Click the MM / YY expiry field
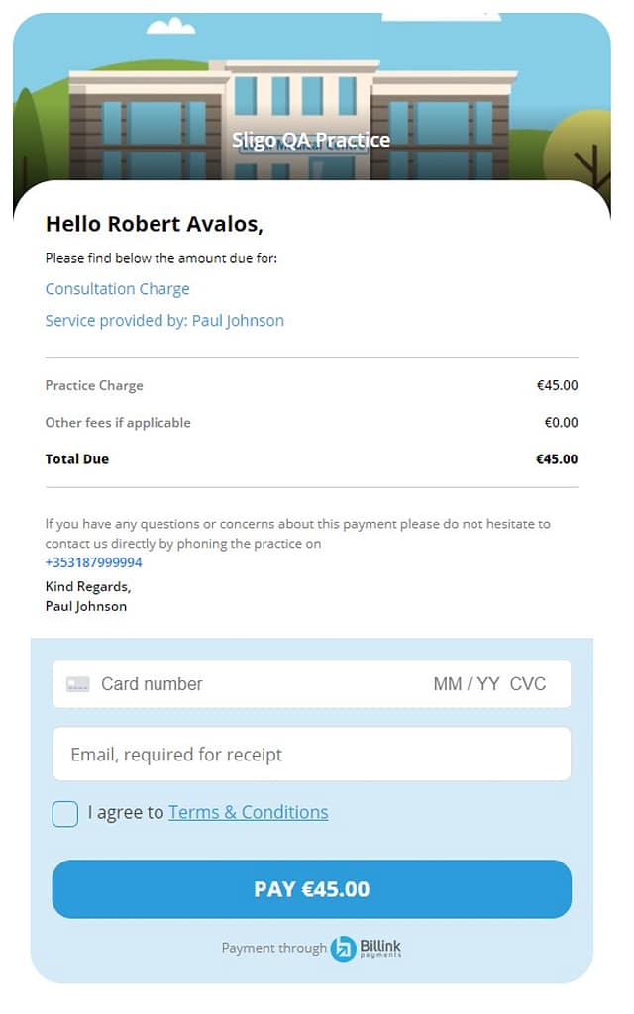 point(466,684)
